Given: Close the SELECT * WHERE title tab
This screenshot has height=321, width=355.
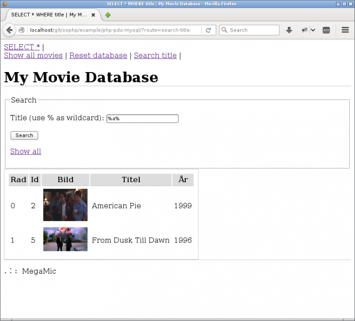Looking at the screenshot, I should point(93,15).
